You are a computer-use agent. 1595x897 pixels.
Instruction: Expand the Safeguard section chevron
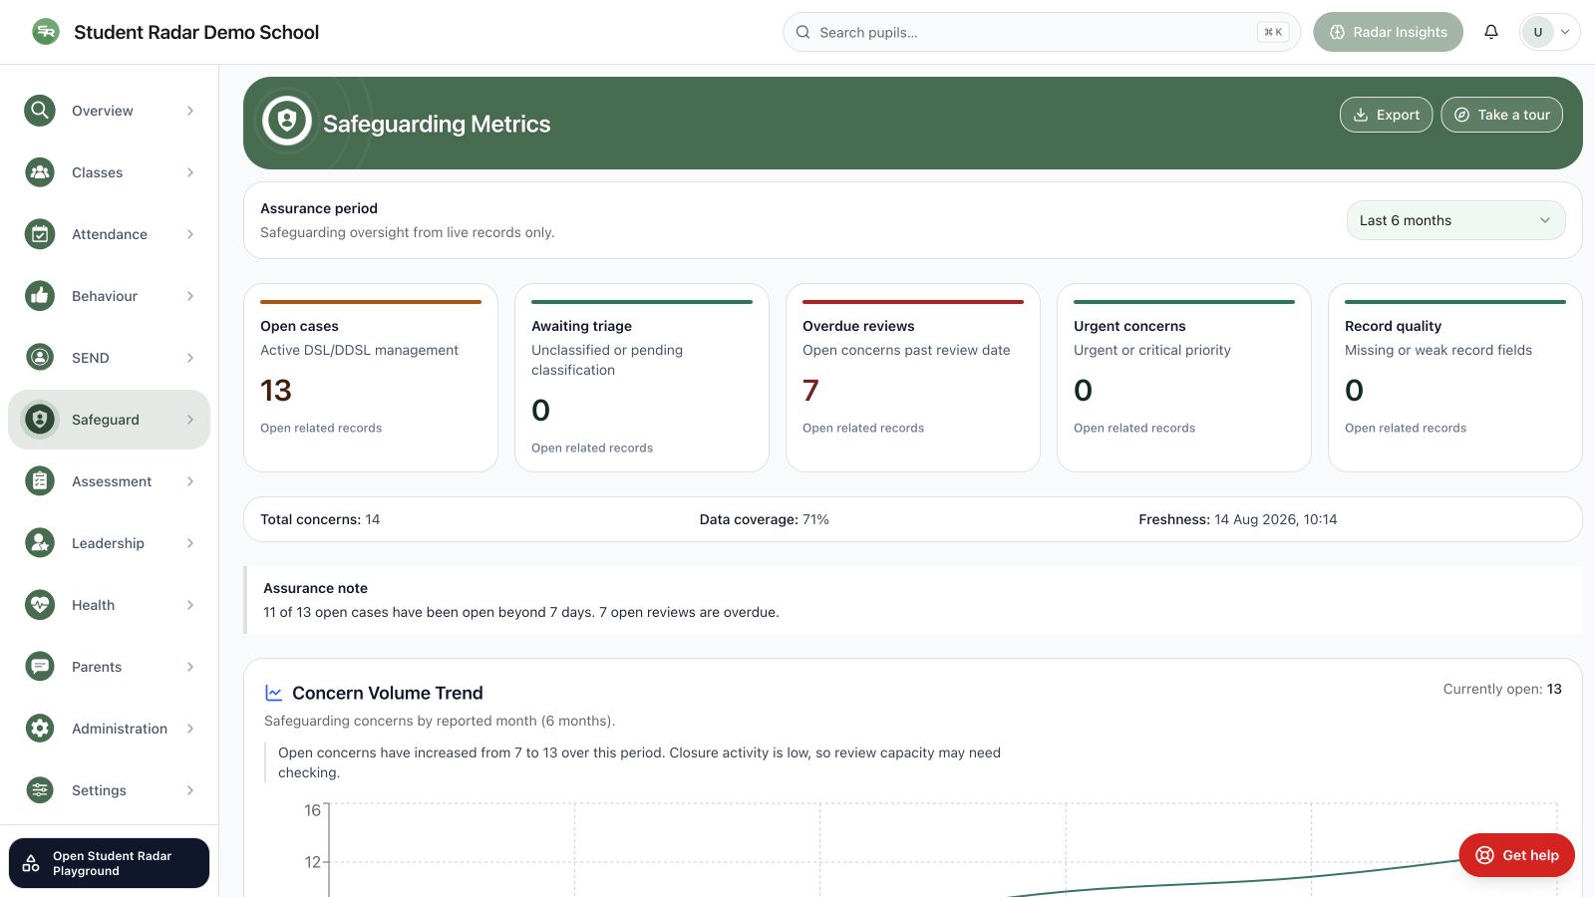tap(190, 420)
